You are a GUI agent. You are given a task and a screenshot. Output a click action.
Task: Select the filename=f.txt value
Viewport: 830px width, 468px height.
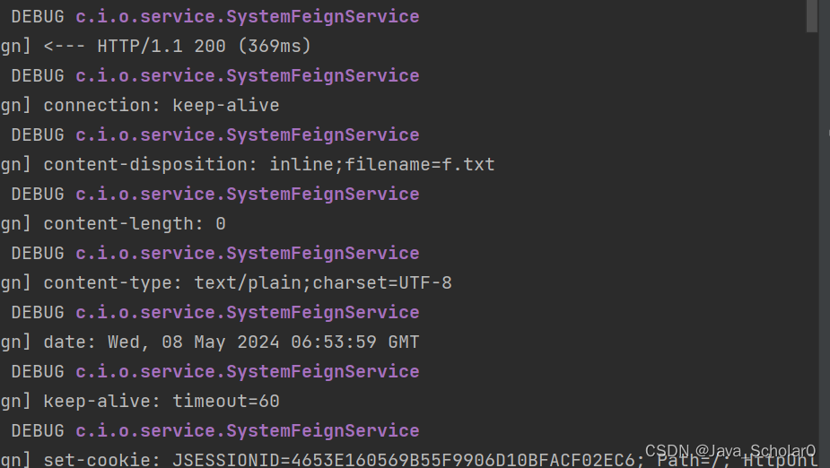420,164
